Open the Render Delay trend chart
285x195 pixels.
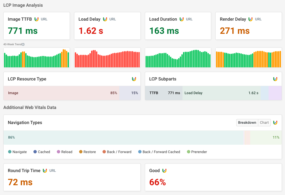point(248,58)
